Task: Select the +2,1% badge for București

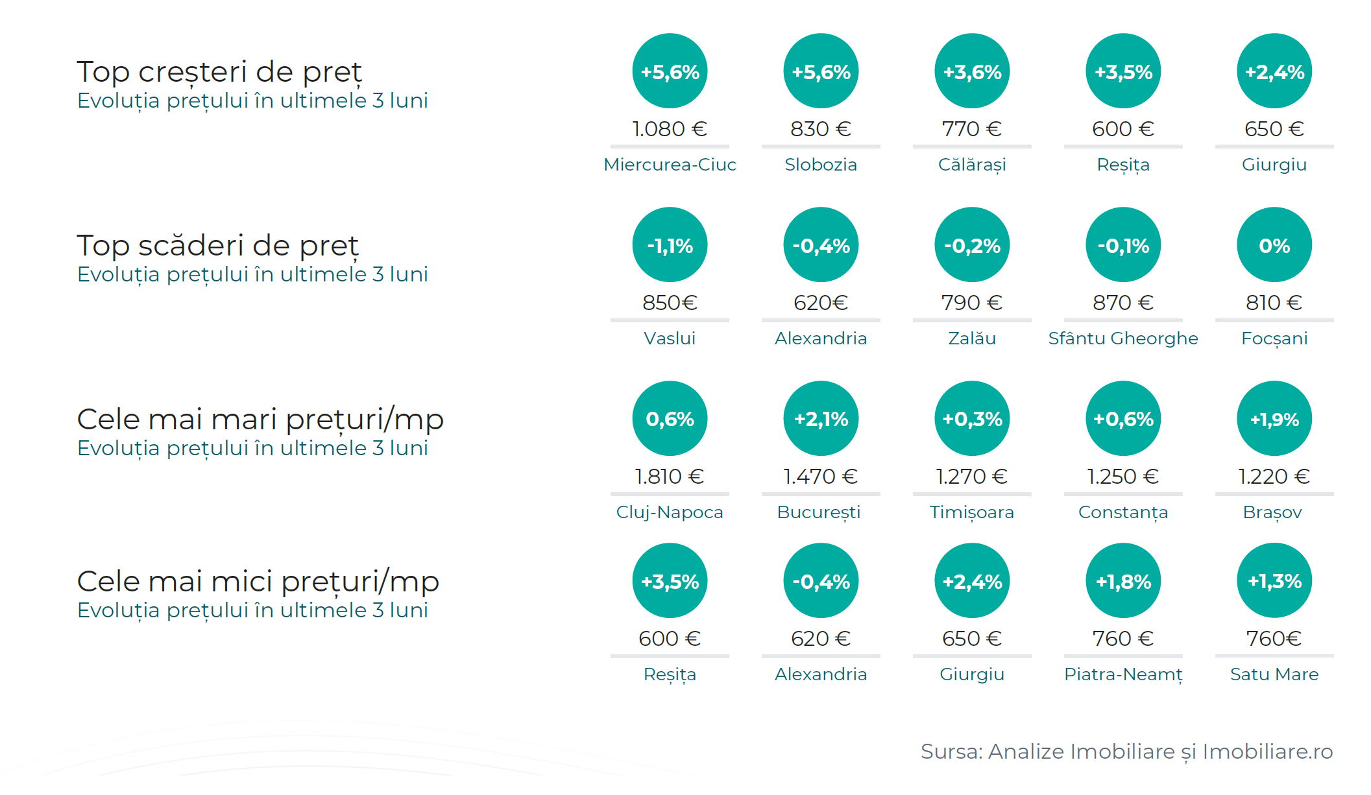Action: [x=821, y=419]
